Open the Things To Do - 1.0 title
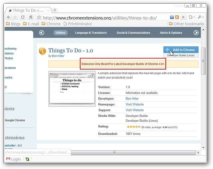Screen dimensions: 213x169 tap(71, 51)
